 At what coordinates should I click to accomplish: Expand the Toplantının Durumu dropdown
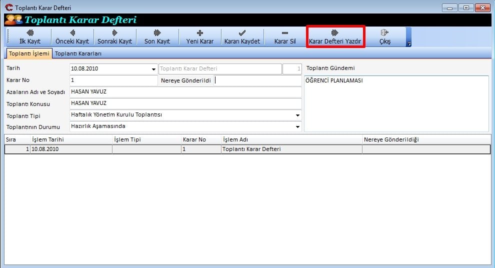[298, 127]
